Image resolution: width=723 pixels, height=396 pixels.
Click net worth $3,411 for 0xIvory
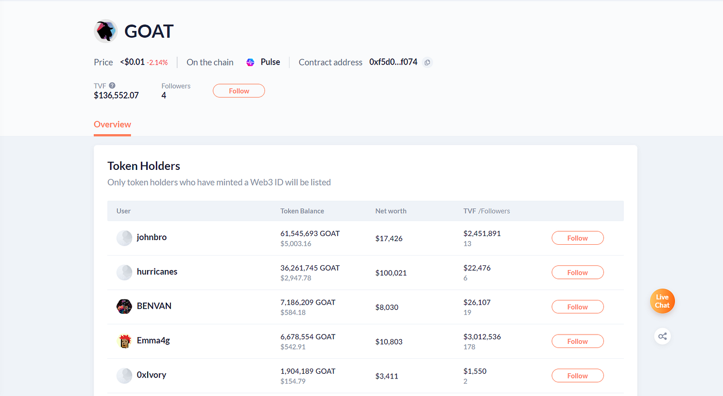pyautogui.click(x=387, y=376)
